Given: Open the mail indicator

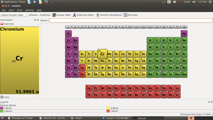Looking at the screenshot, I should 175,2.
